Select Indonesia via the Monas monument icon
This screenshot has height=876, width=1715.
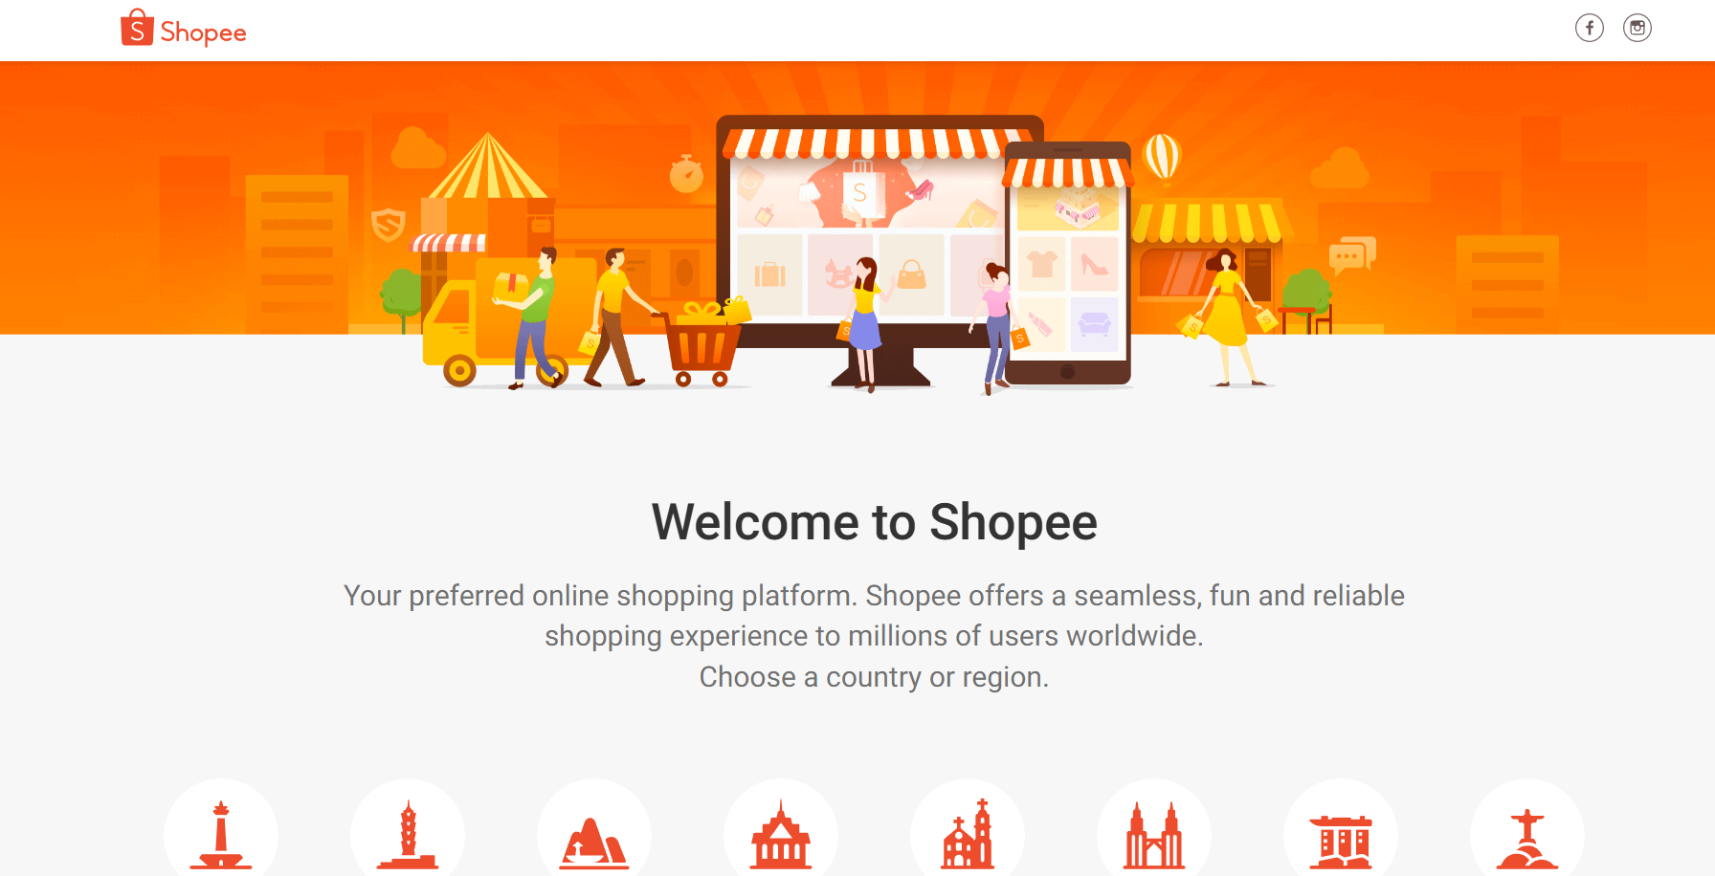tap(221, 834)
